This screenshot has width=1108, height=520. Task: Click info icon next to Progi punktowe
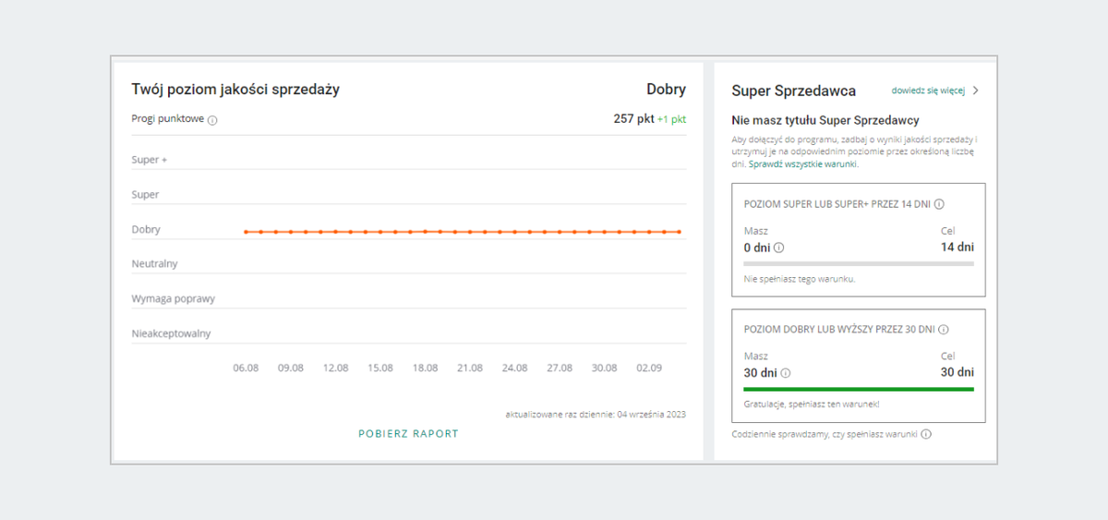(x=212, y=120)
